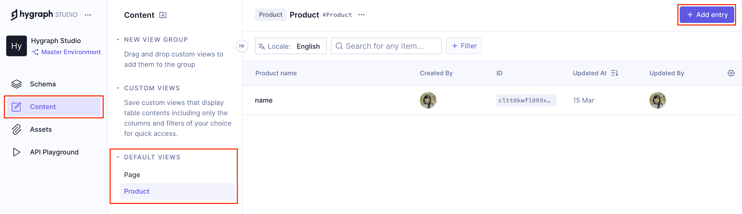Select the Content section icon
Screen dimensions: 742x214
(x=17, y=106)
